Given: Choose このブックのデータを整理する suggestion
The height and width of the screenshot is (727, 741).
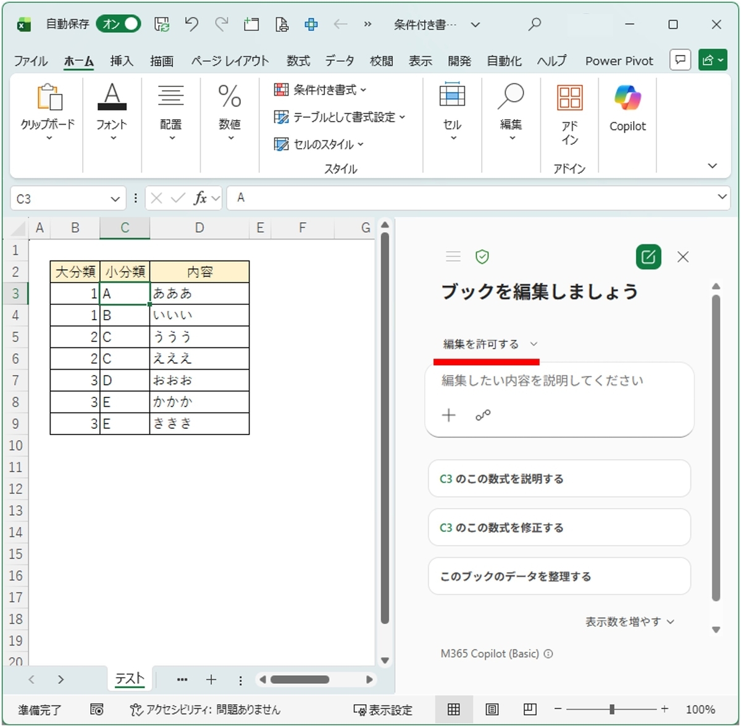Looking at the screenshot, I should 559,576.
